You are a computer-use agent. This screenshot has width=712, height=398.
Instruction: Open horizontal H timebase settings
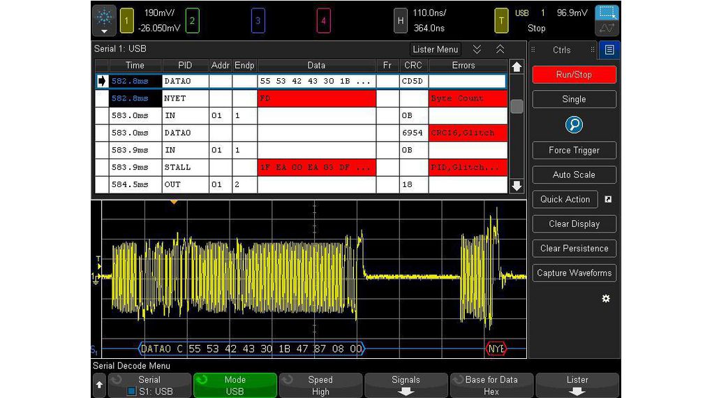400,20
